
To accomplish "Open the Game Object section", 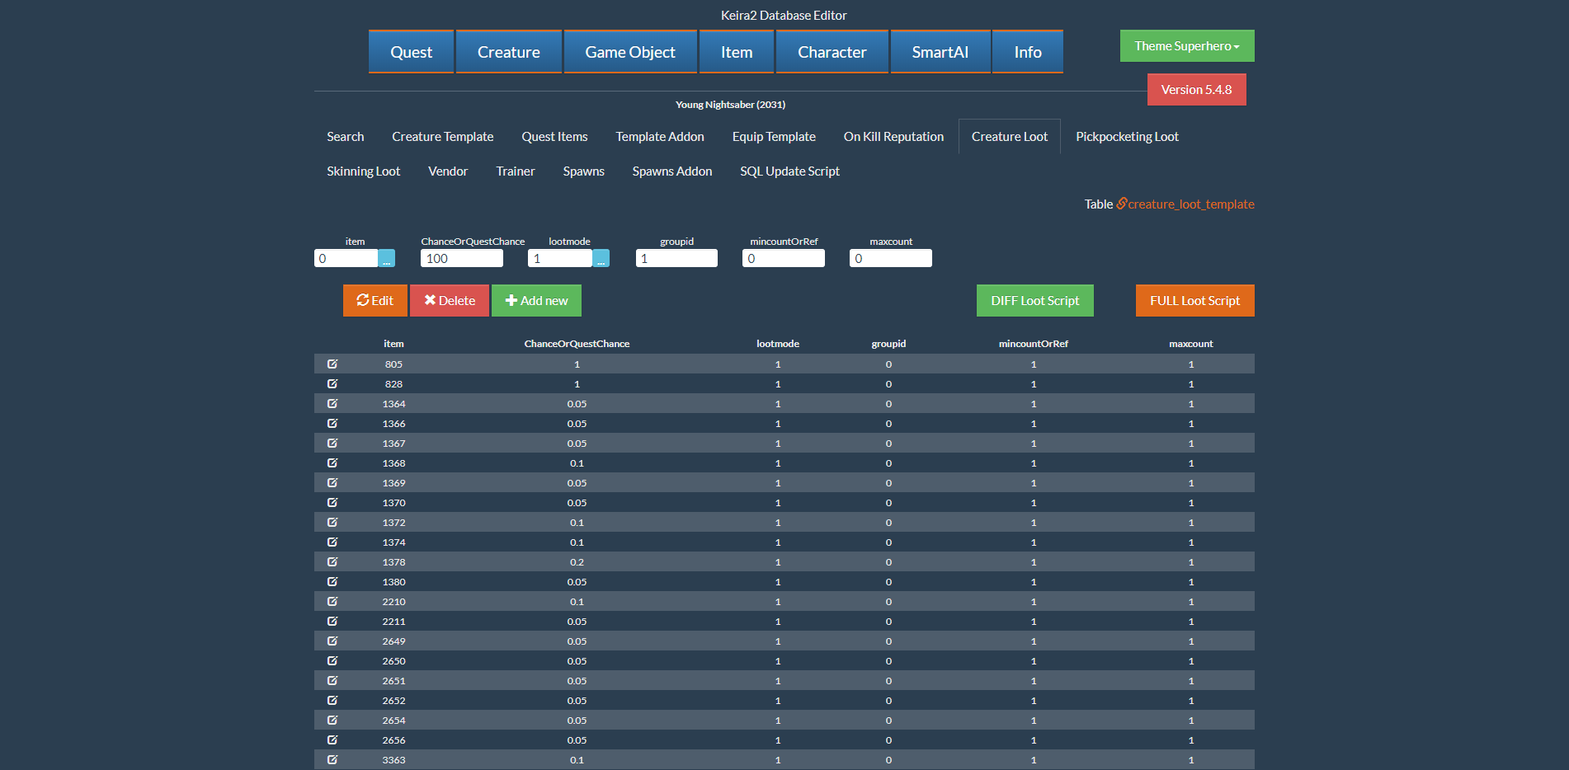I will tap(630, 52).
